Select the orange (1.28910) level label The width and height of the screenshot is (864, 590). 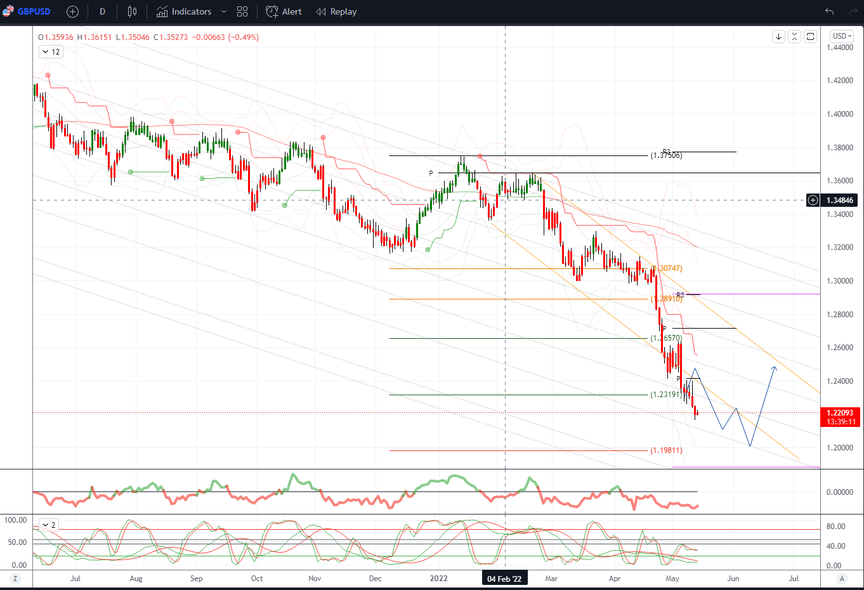click(666, 298)
